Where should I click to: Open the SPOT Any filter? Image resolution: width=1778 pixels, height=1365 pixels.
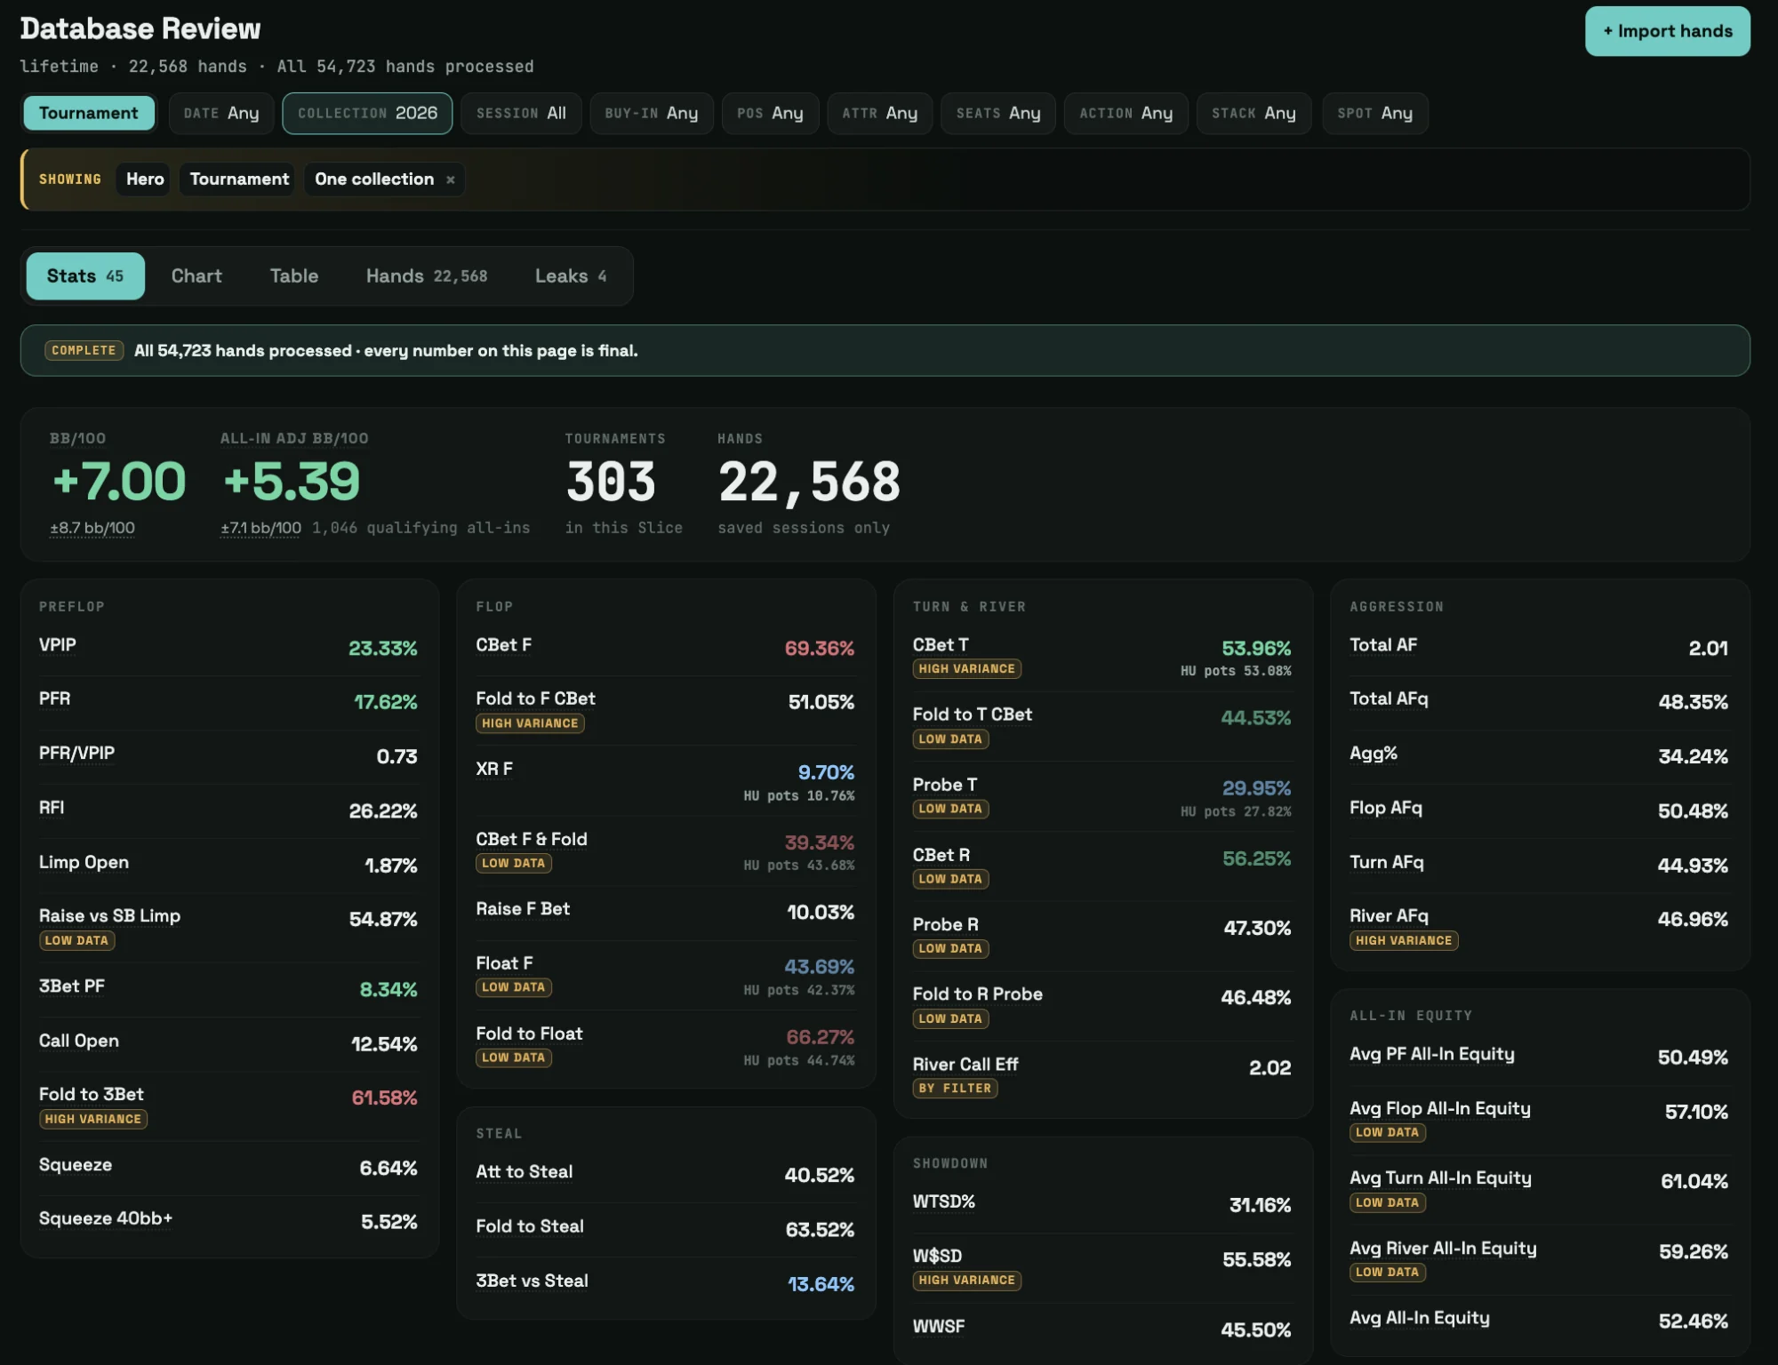tap(1375, 113)
